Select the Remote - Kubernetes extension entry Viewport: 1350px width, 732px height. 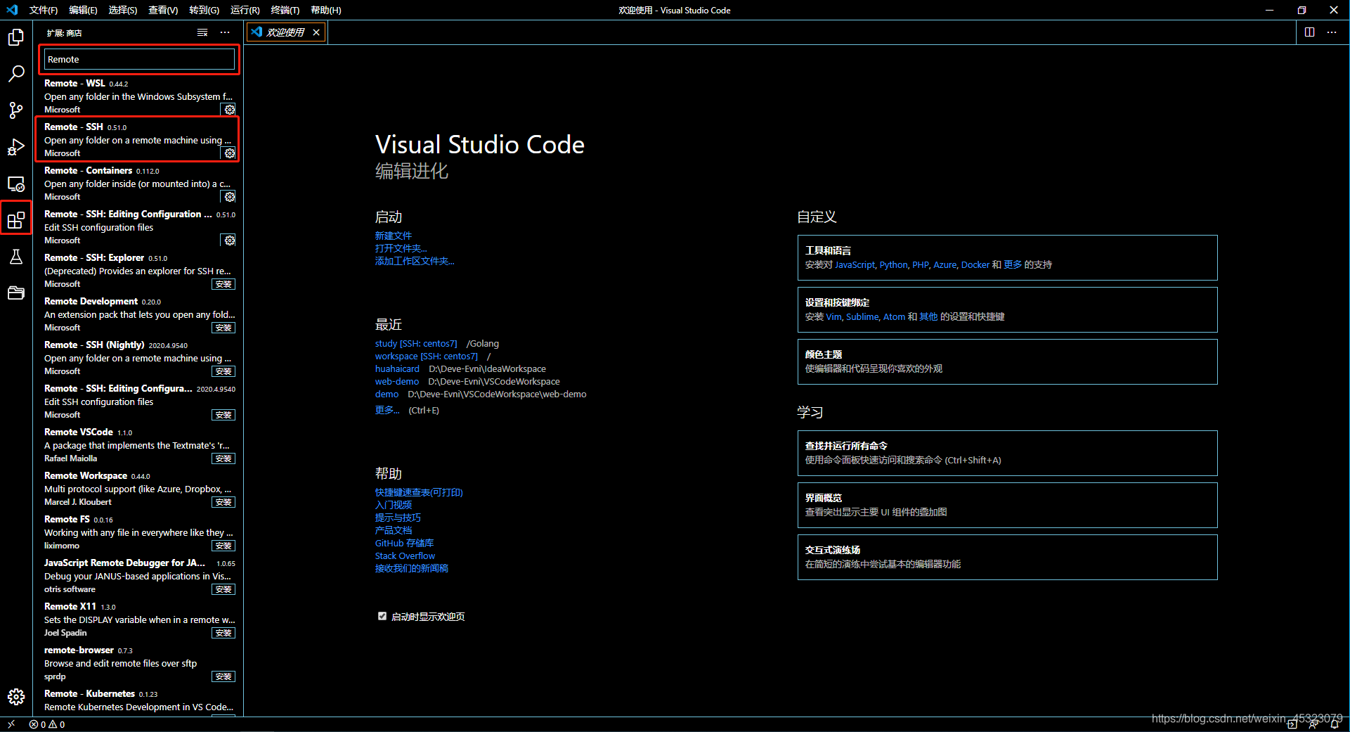(139, 700)
